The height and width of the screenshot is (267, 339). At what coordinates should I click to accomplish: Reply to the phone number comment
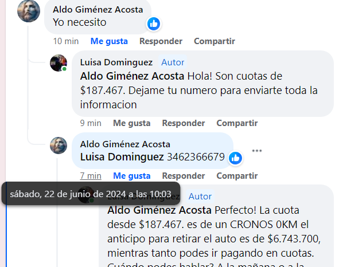point(184,176)
